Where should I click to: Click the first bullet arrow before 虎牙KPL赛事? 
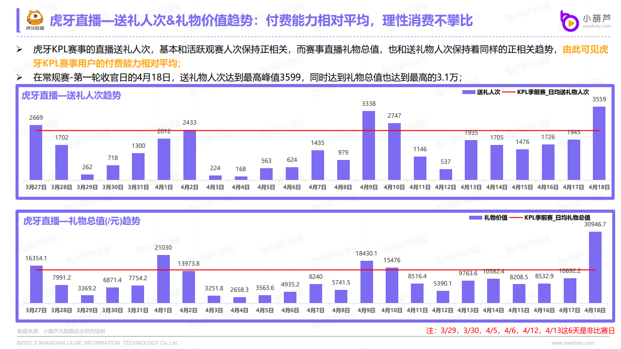tap(20, 50)
